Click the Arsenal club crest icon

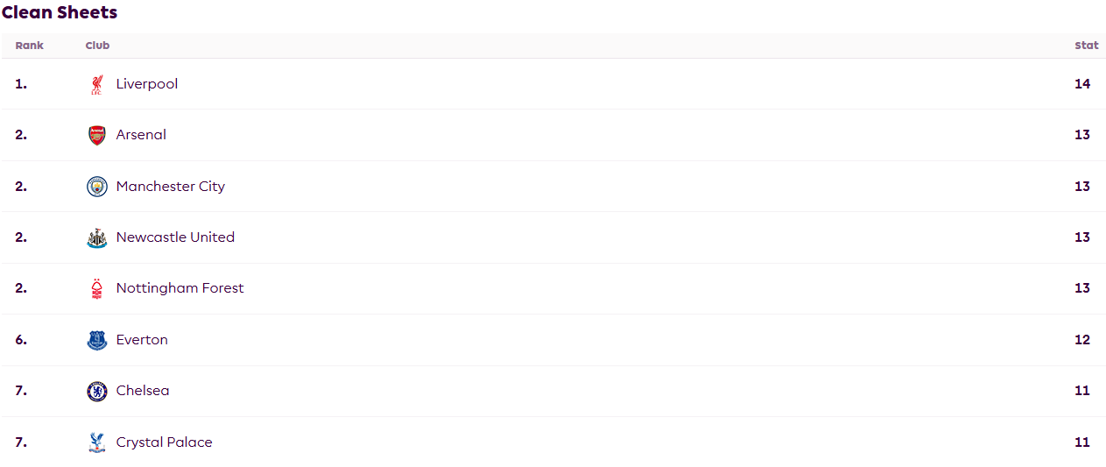pyautogui.click(x=97, y=135)
